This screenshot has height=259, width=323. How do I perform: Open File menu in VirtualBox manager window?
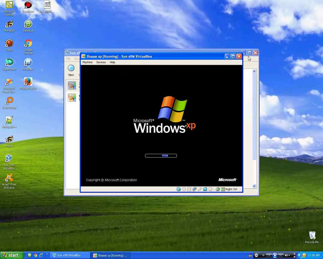point(68,59)
